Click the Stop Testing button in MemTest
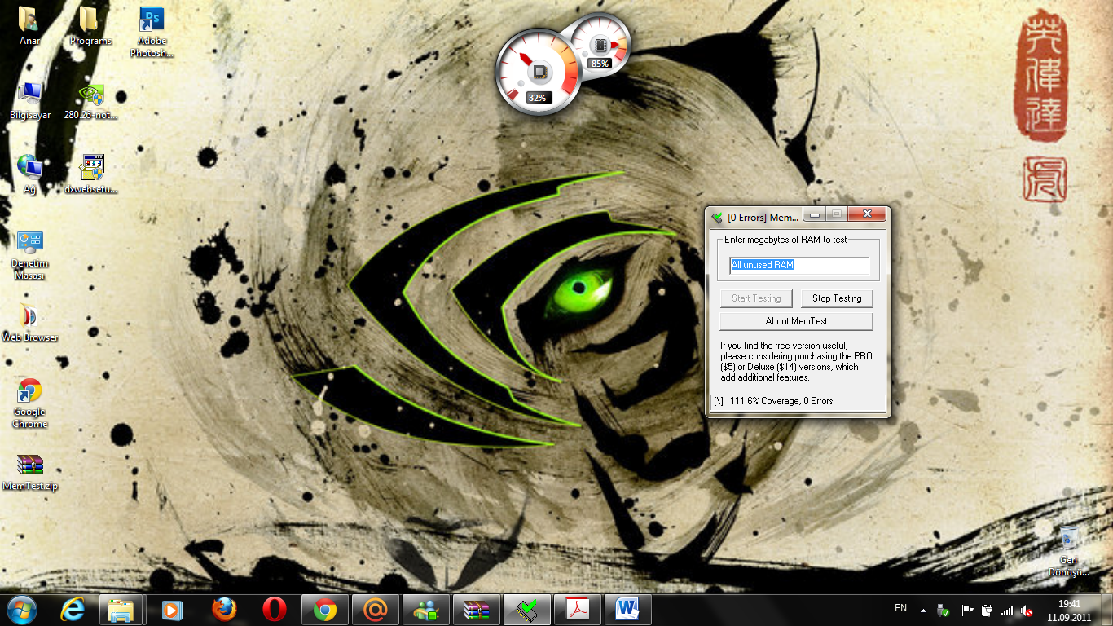1113x626 pixels. click(x=837, y=298)
